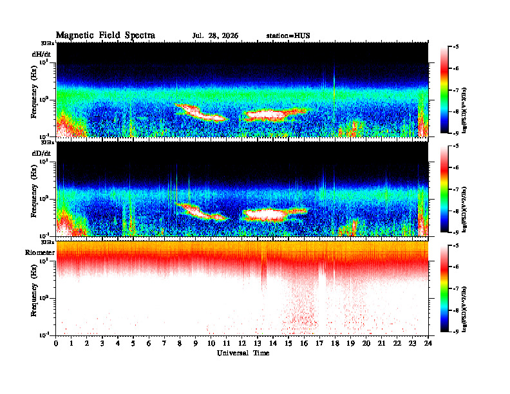Image resolution: width=510 pixels, height=394 pixels.
Task: Click hour "23" on the time axis
Action: pos(412,344)
